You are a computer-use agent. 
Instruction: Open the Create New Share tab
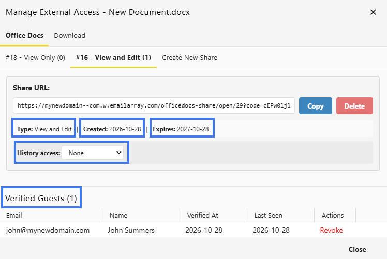coord(189,58)
